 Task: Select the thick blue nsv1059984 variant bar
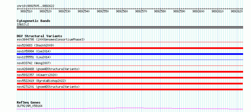pos(130,54)
